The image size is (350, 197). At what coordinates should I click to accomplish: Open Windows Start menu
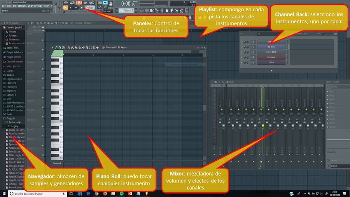click(4, 193)
